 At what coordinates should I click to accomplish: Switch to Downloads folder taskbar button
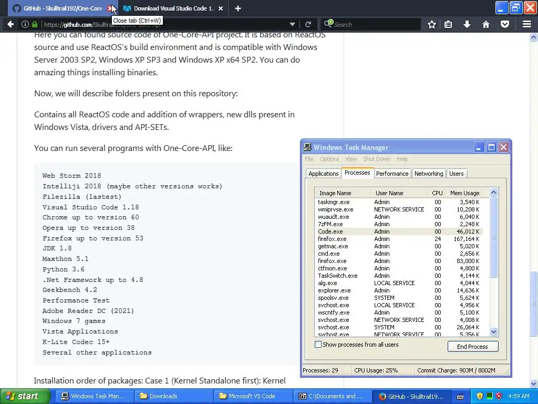tap(173, 396)
